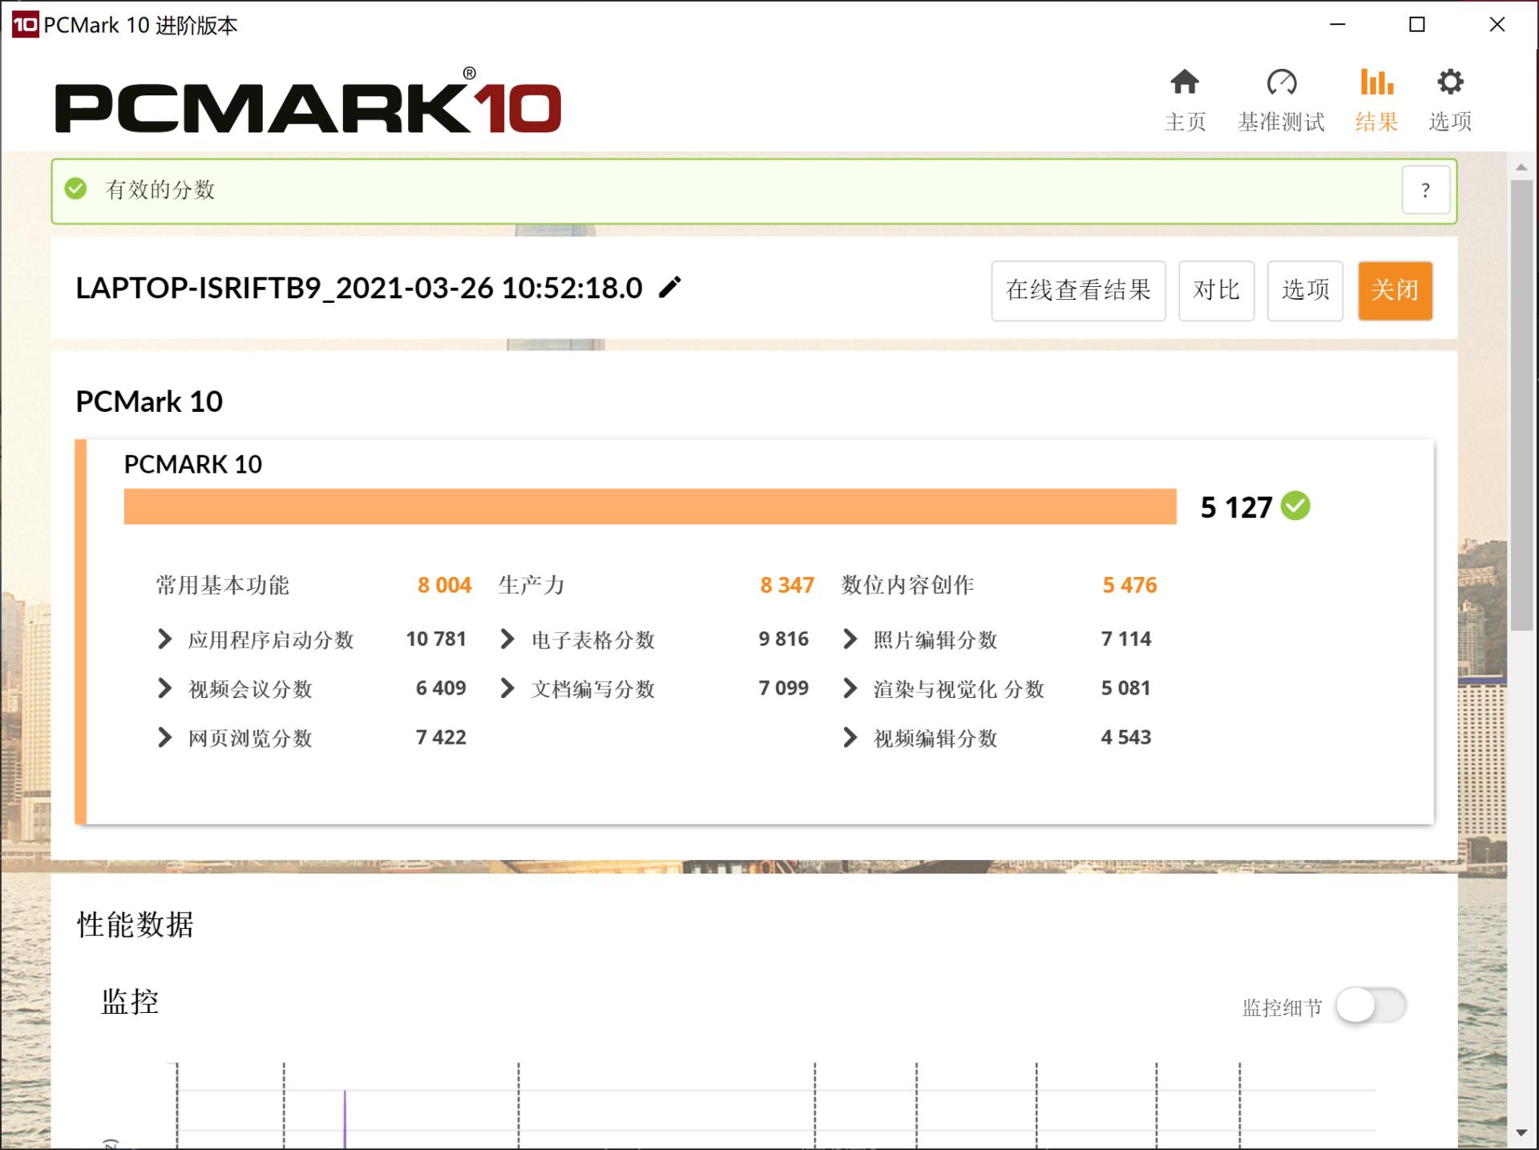Expand 应用程序启动分数 app start-up score

(x=164, y=640)
